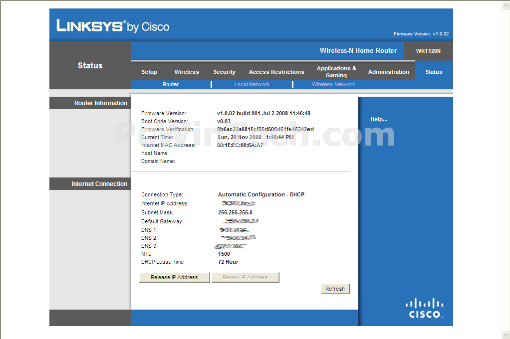Switch to Local Network sub-tab
The width and height of the screenshot is (510, 339).
[252, 84]
